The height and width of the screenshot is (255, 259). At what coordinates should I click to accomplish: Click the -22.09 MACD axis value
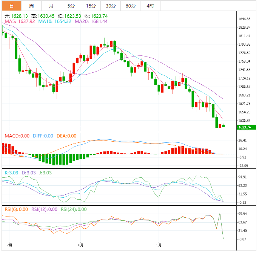pos(243,166)
